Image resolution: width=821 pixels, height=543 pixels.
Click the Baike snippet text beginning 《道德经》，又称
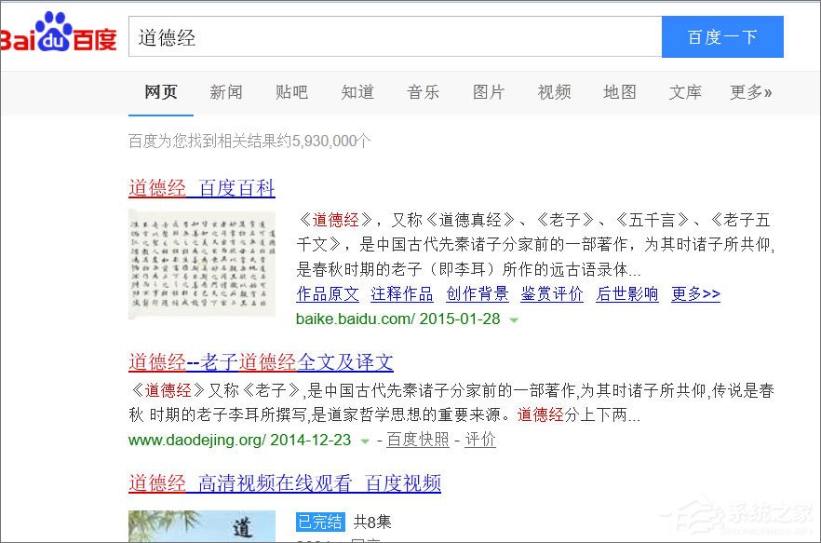click(535, 244)
